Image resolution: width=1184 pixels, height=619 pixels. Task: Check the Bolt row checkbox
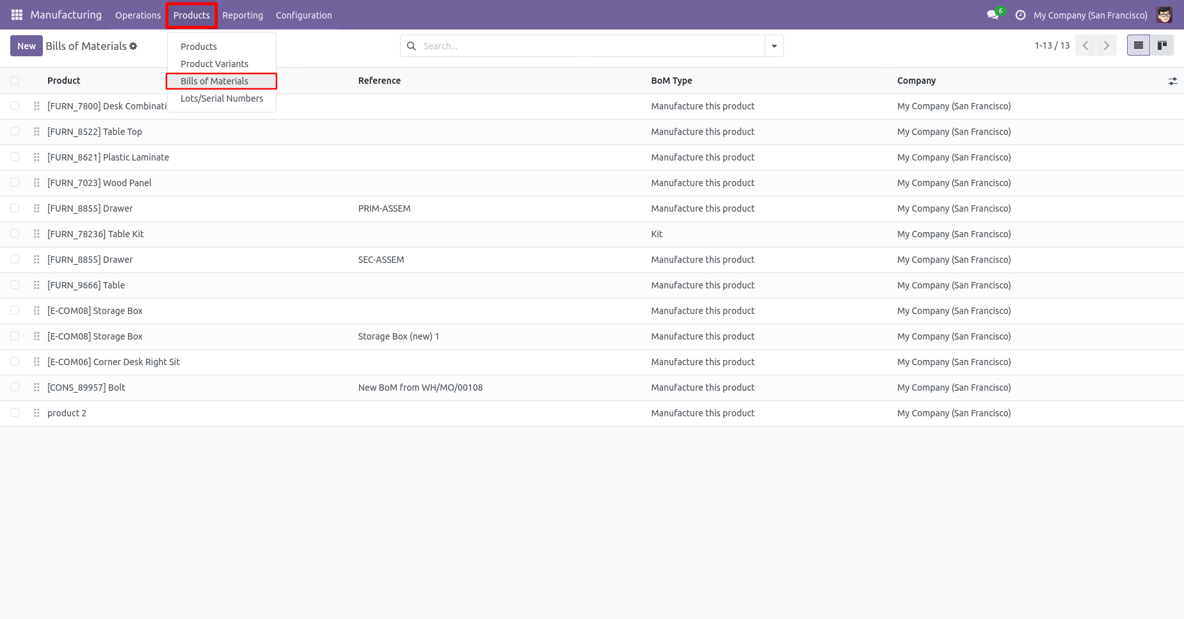[15, 388]
